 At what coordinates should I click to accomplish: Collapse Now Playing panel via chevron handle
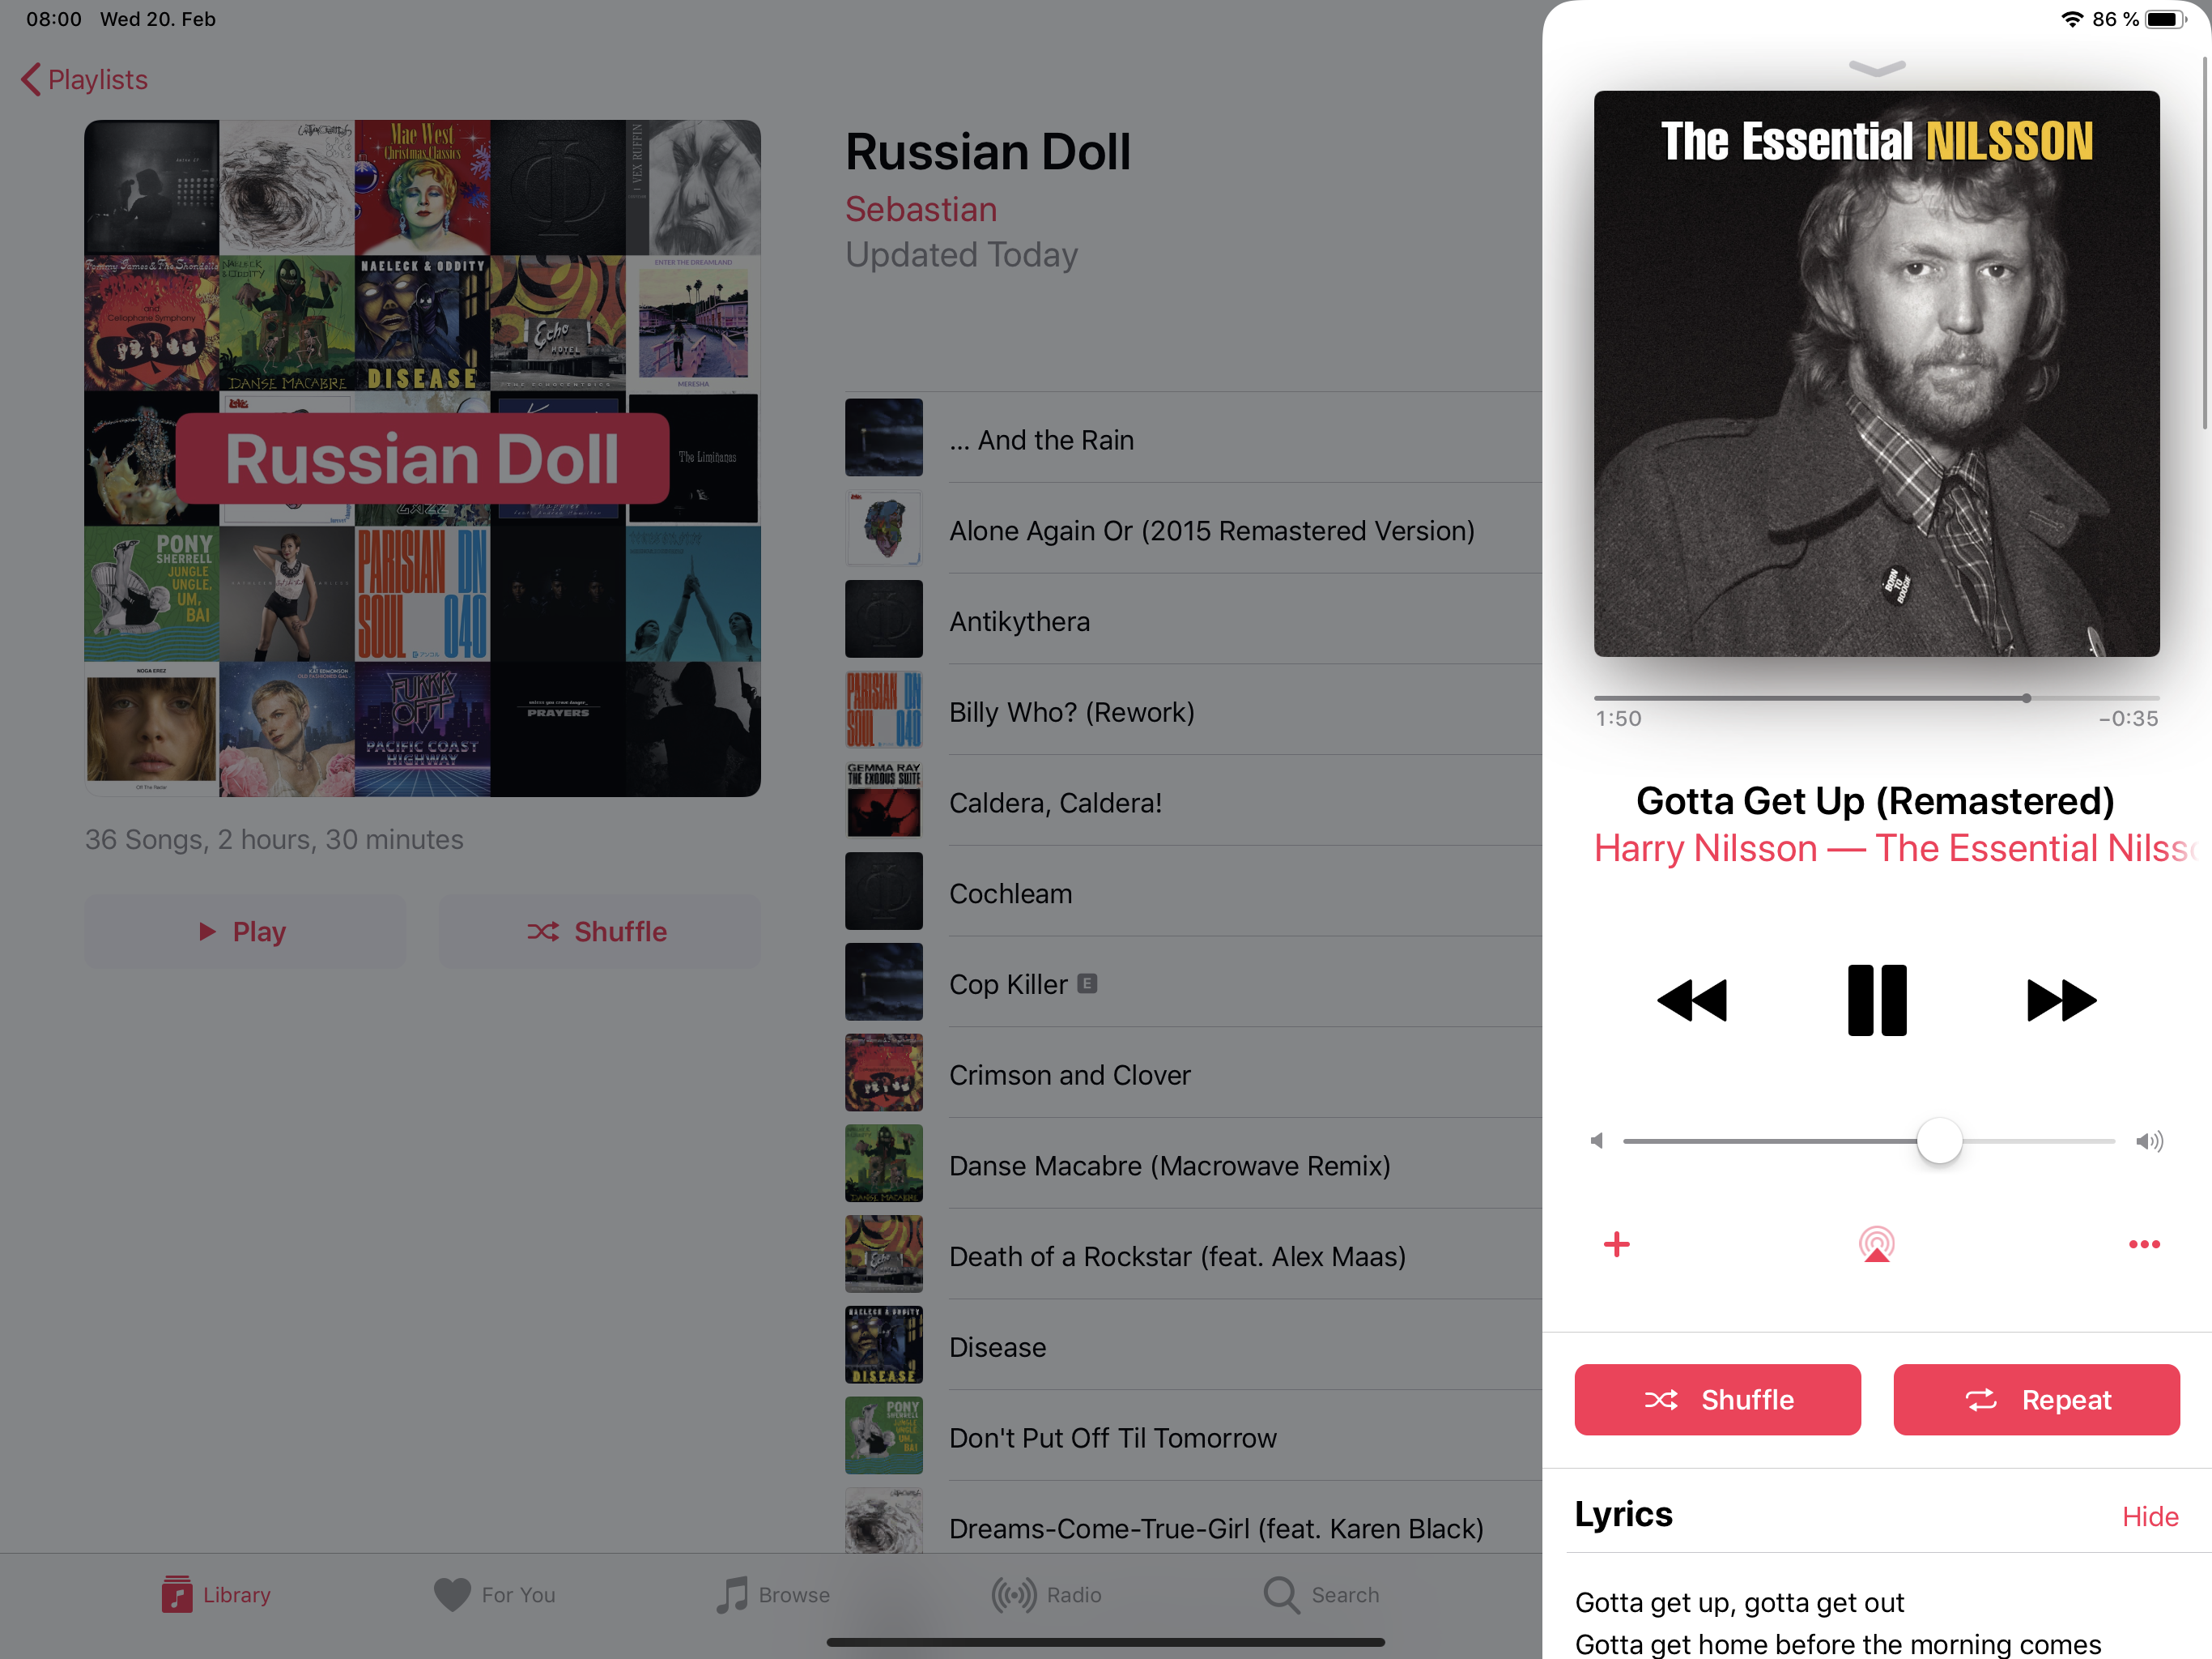[x=1876, y=67]
